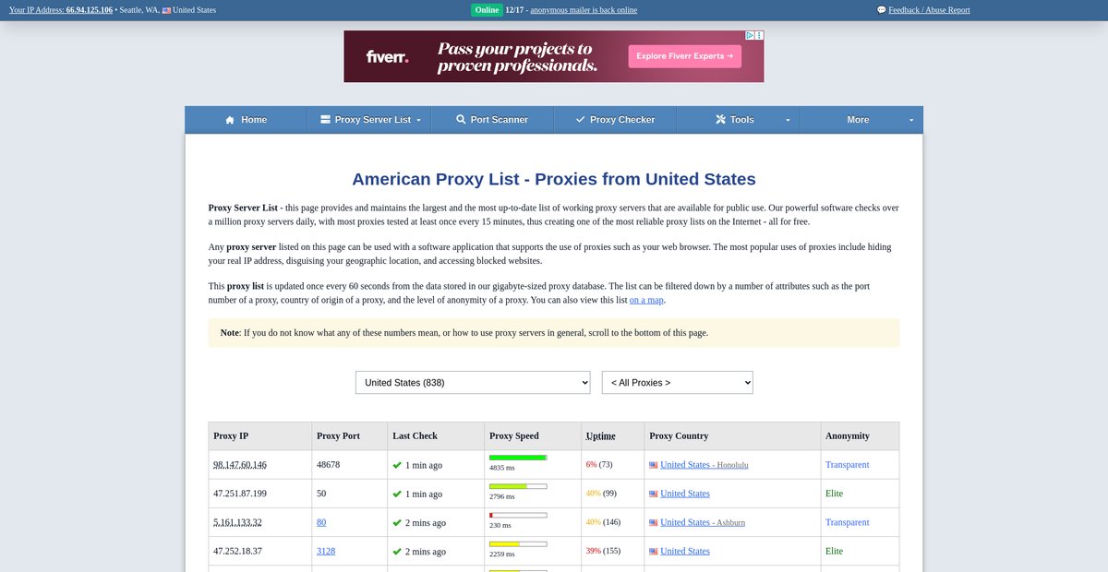Open the Port Scanner menu item
This screenshot has width=1108, height=572.
click(x=492, y=120)
